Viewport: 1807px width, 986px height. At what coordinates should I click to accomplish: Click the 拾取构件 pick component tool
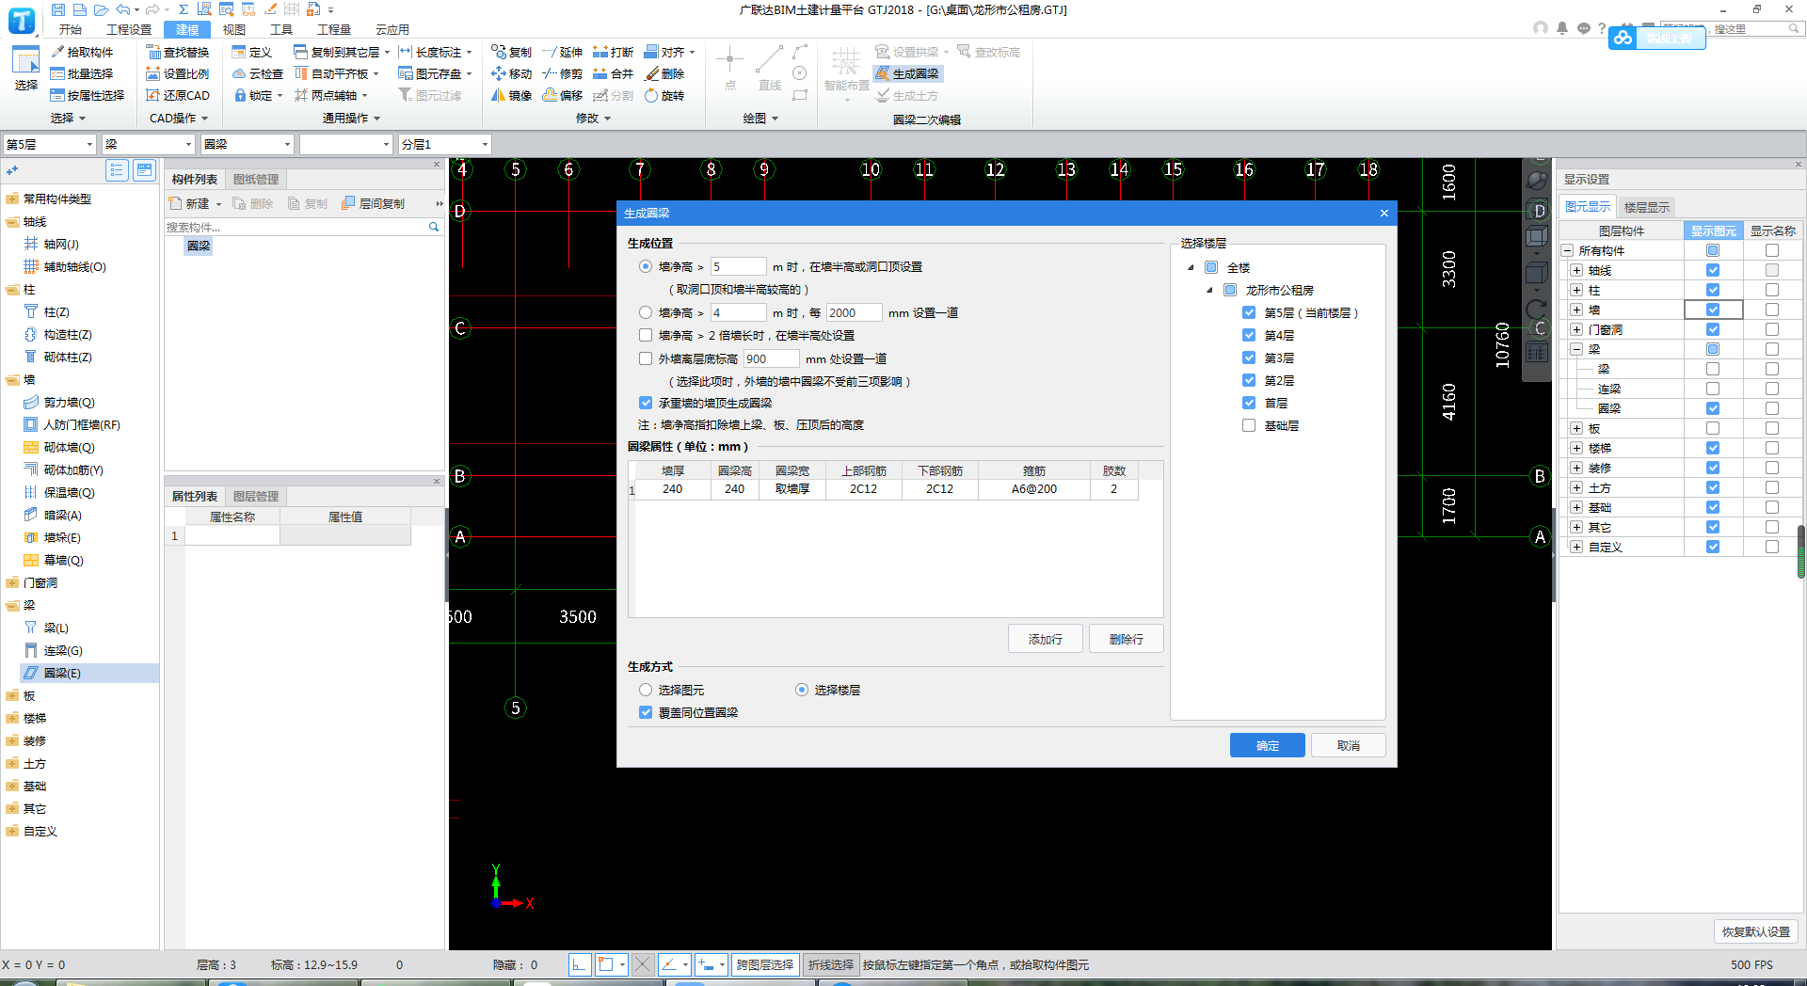coord(82,52)
